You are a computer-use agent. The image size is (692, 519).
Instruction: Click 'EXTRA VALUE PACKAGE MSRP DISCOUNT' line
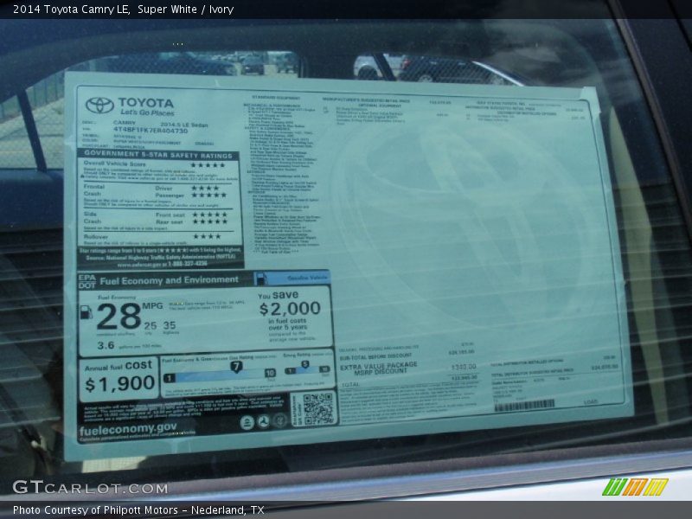coord(379,368)
